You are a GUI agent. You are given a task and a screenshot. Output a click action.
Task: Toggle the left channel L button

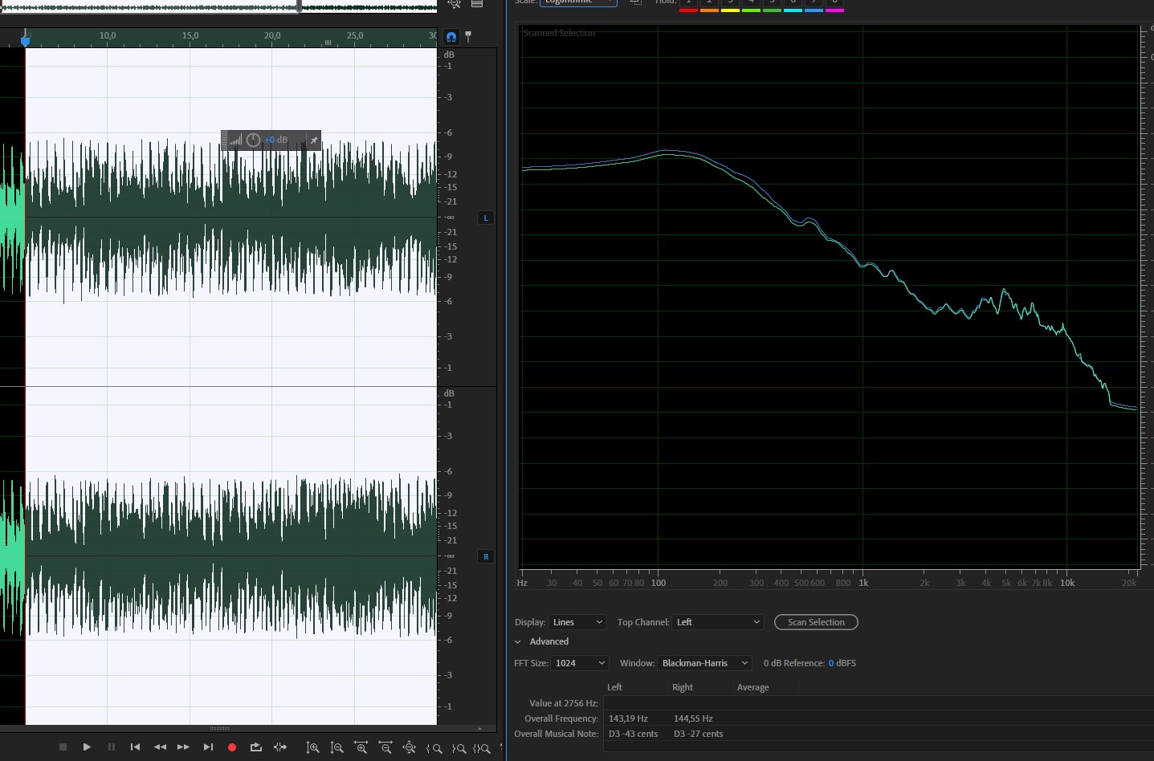point(485,218)
